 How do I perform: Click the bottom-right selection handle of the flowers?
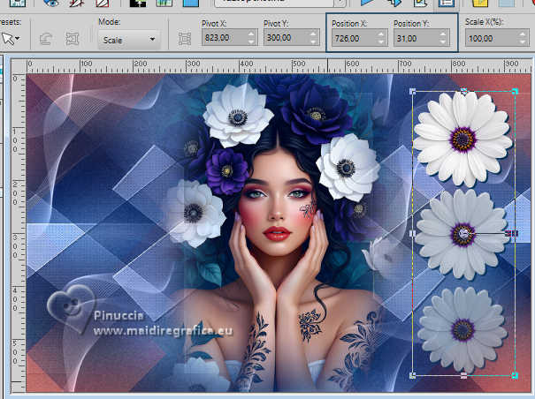(515, 375)
